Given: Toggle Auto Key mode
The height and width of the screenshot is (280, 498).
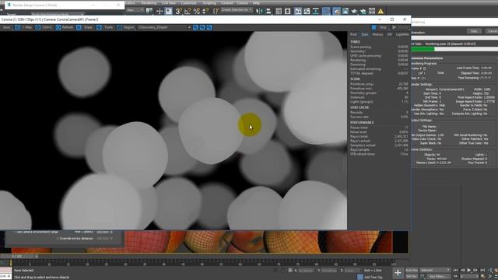Looking at the screenshot, I should tap(412, 270).
